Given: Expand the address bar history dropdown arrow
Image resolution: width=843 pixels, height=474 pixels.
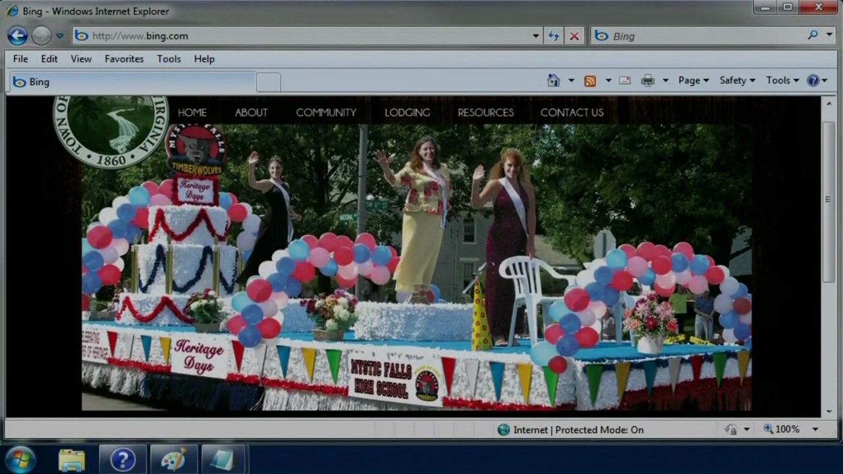Looking at the screenshot, I should tap(535, 36).
